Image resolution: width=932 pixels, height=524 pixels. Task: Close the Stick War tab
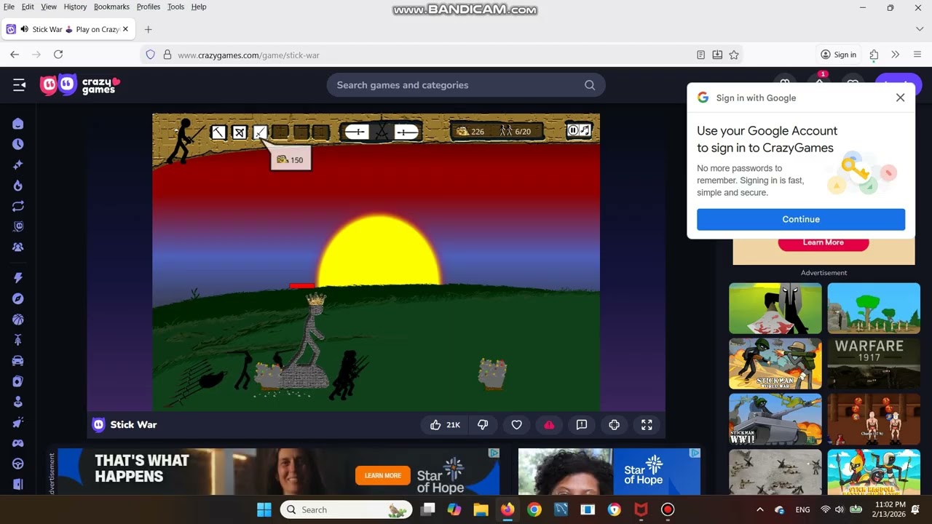125,29
